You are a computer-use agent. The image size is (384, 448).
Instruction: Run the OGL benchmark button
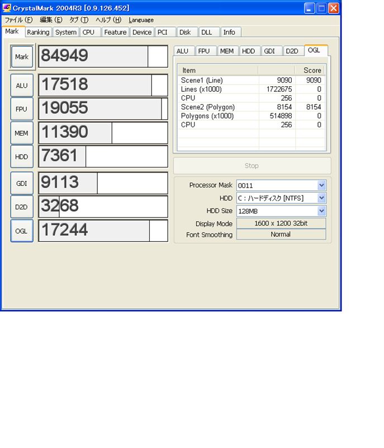click(22, 231)
